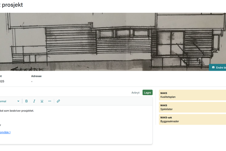Open the paragraph style dropdown
Screen dimensions: 226x151
click(9, 101)
